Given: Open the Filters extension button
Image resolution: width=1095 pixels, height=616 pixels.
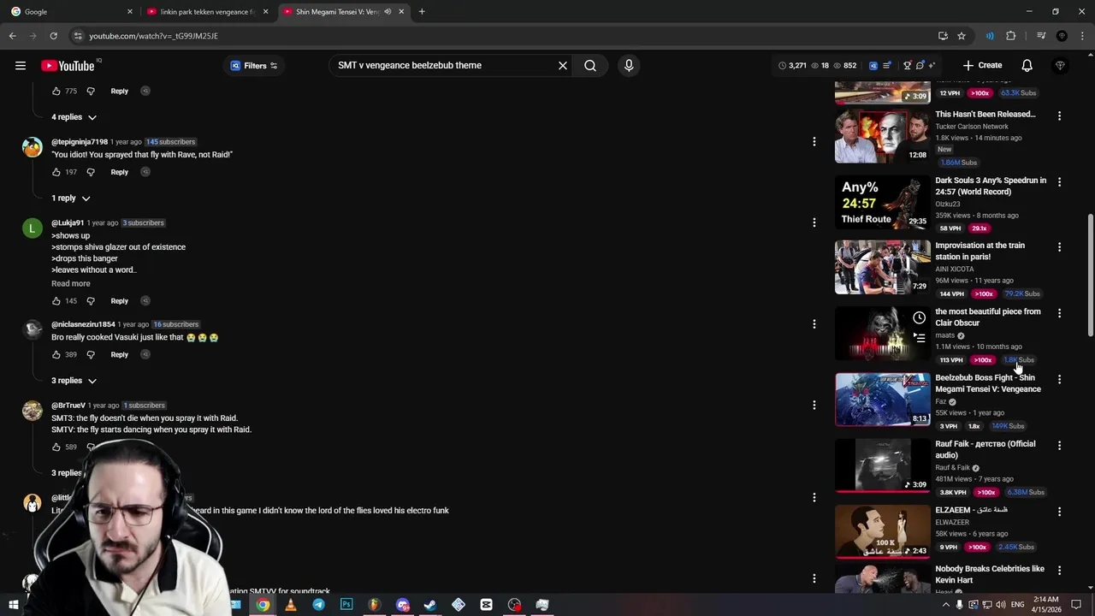Looking at the screenshot, I should 254,65.
